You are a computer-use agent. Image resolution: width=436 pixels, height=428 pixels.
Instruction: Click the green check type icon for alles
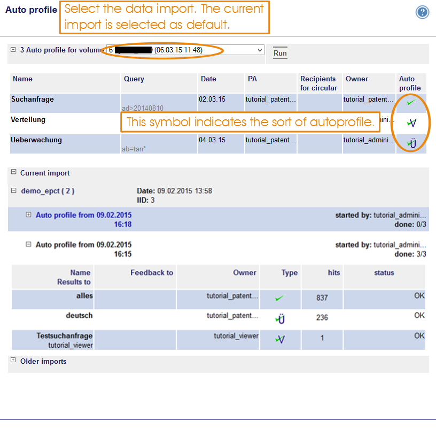point(280,298)
